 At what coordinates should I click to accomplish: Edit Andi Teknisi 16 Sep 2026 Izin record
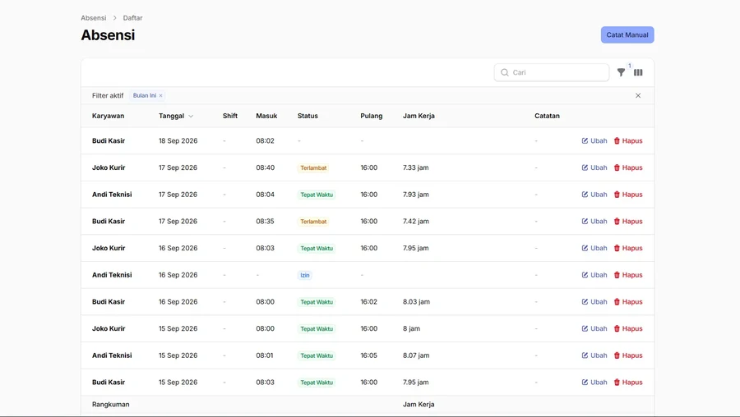(x=594, y=275)
